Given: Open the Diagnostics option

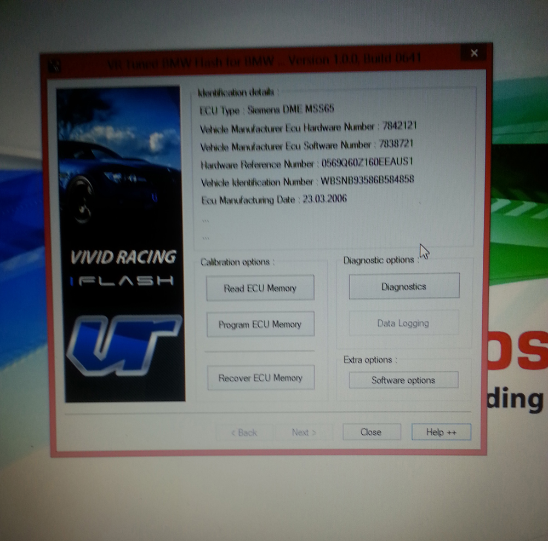Looking at the screenshot, I should click(404, 286).
